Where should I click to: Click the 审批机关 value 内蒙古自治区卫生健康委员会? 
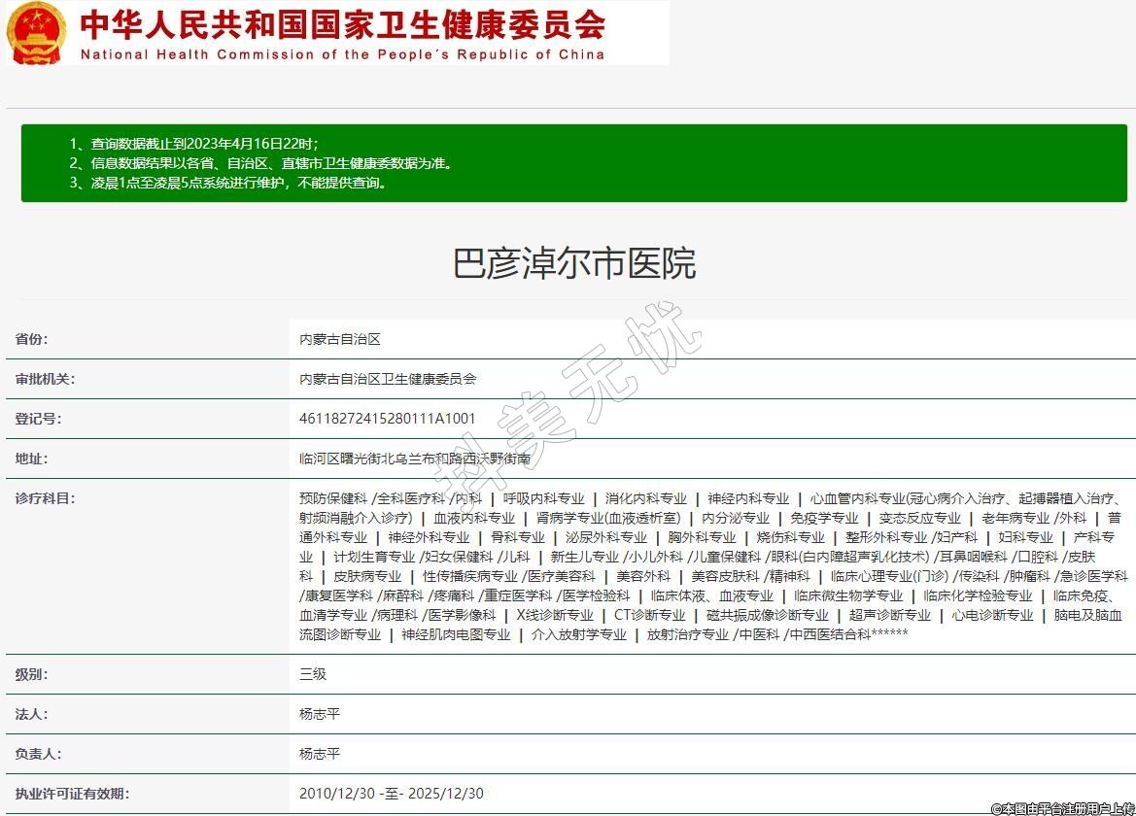(x=388, y=379)
